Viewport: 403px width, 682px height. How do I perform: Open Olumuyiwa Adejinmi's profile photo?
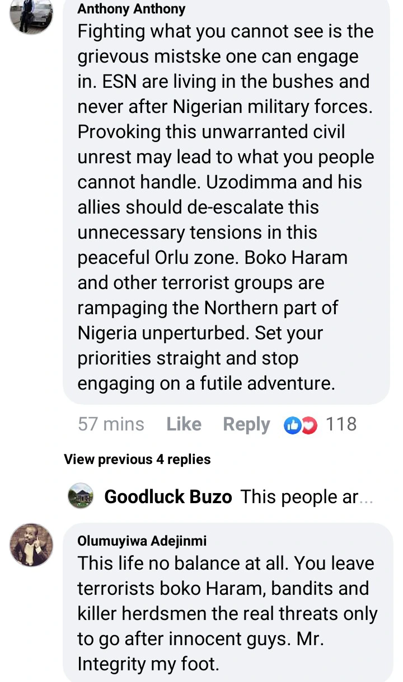coord(31,545)
